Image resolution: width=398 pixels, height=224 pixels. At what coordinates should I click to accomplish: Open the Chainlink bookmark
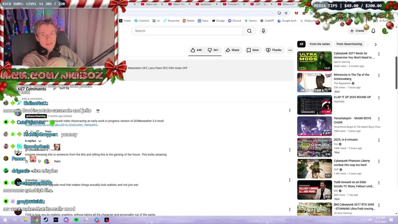[x=141, y=21]
